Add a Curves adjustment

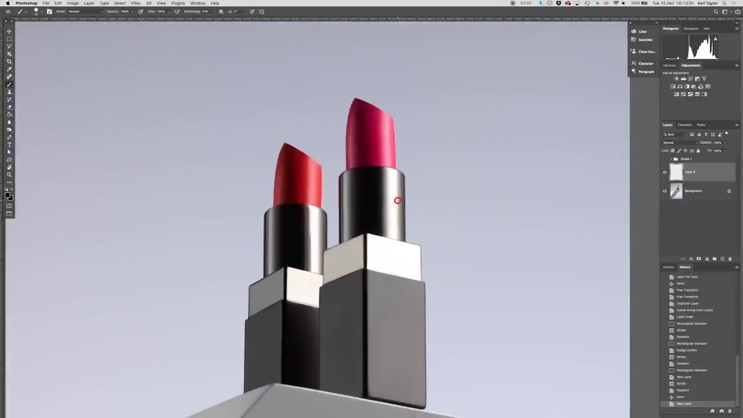point(690,79)
